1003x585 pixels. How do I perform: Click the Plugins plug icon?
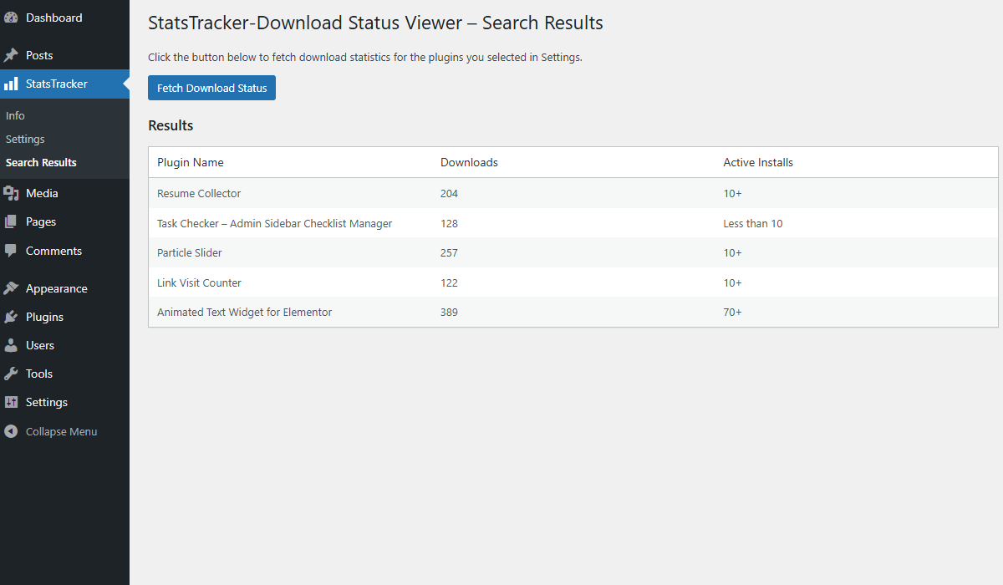click(11, 317)
